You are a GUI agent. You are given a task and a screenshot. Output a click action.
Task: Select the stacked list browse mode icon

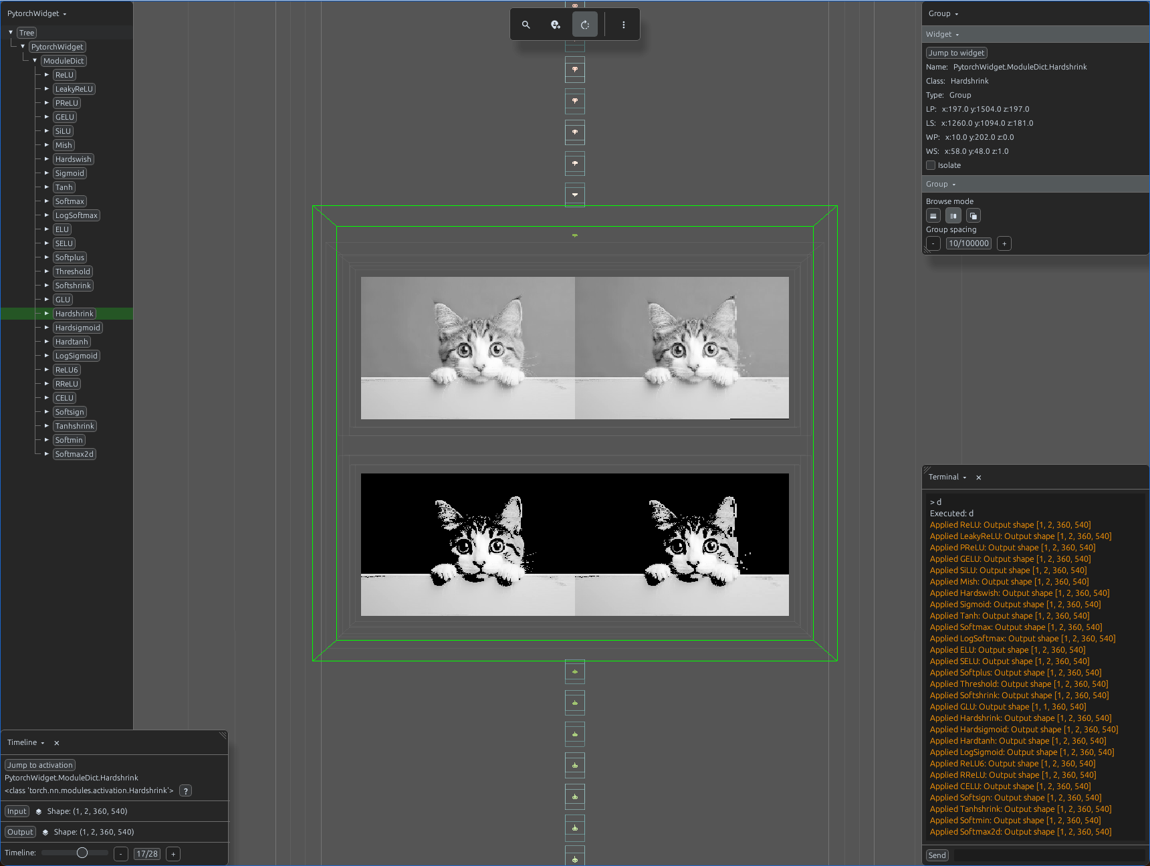(x=933, y=216)
